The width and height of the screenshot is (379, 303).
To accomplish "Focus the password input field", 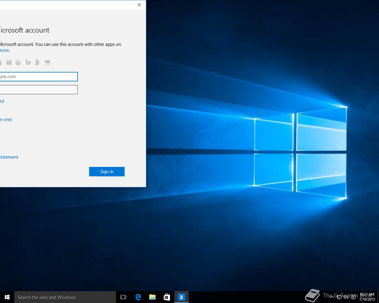I will [x=39, y=90].
